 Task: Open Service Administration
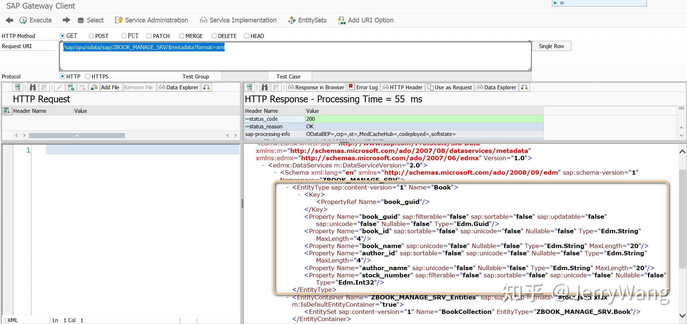tap(152, 20)
